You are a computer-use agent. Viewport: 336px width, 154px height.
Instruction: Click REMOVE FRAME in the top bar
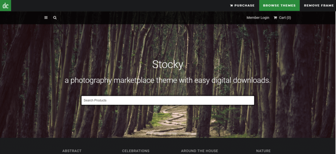pos(319,6)
